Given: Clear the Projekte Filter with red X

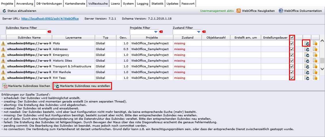Looking at the screenshot, I should (161, 32).
